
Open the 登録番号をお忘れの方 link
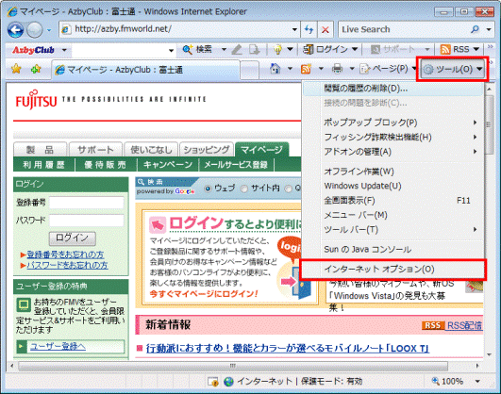tap(65, 254)
